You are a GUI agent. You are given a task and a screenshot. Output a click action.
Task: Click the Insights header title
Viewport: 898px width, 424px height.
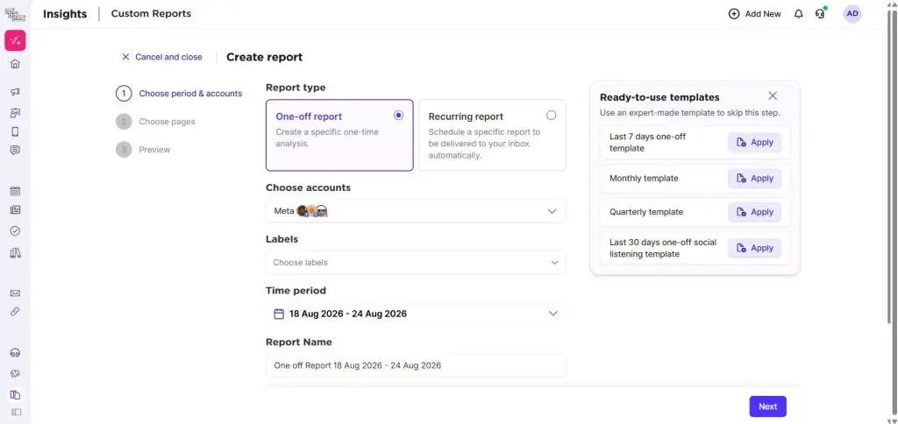(65, 14)
